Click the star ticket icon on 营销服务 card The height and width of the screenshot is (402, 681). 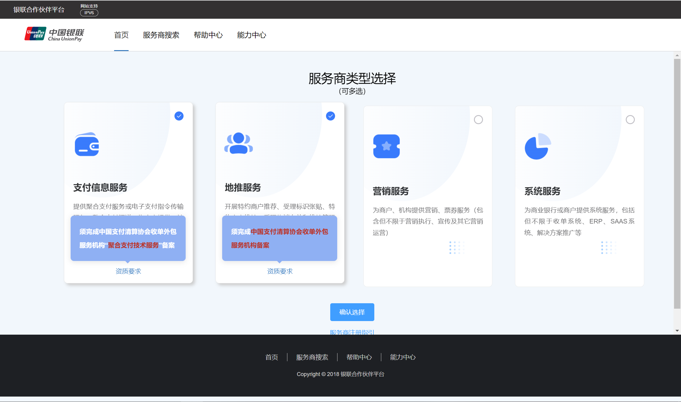(386, 146)
